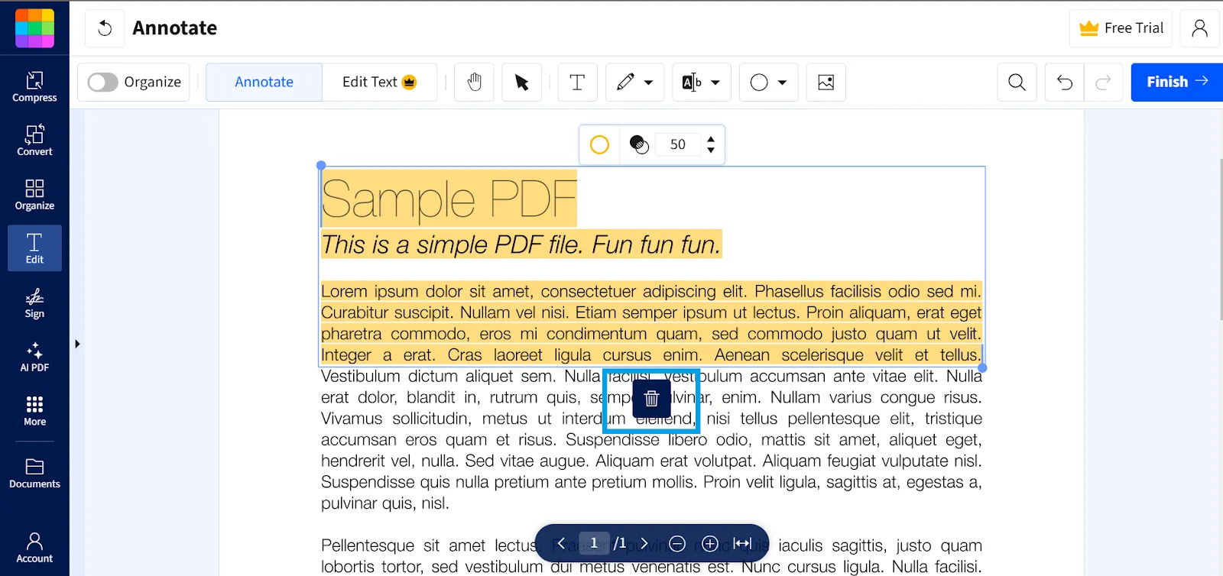Redo the last action
The height and width of the screenshot is (576, 1223).
(1103, 82)
